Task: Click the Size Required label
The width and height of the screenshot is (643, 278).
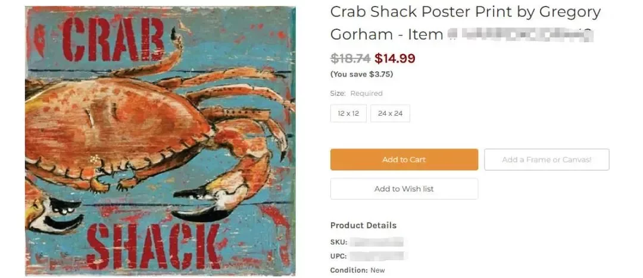Action: [x=356, y=93]
